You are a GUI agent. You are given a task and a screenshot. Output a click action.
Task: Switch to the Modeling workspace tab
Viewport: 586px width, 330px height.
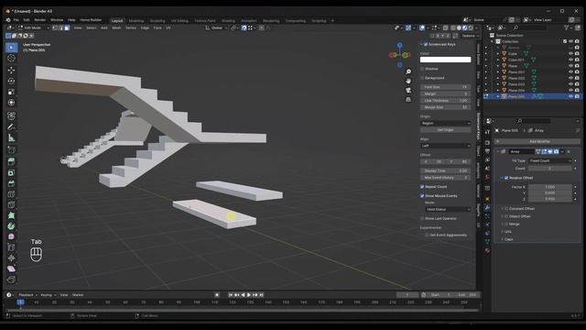(x=136, y=21)
